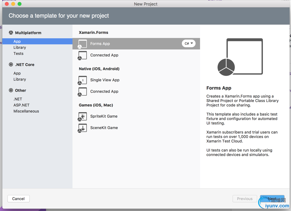Click the Previous button
291x211 pixels.
[245, 199]
